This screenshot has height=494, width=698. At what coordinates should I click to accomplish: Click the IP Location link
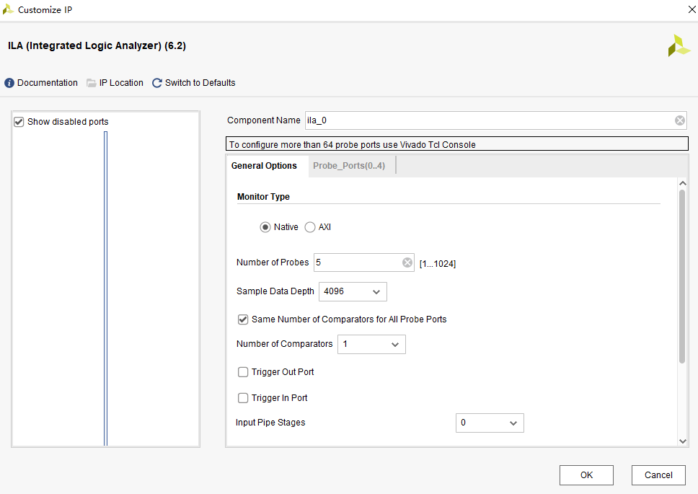click(x=121, y=83)
